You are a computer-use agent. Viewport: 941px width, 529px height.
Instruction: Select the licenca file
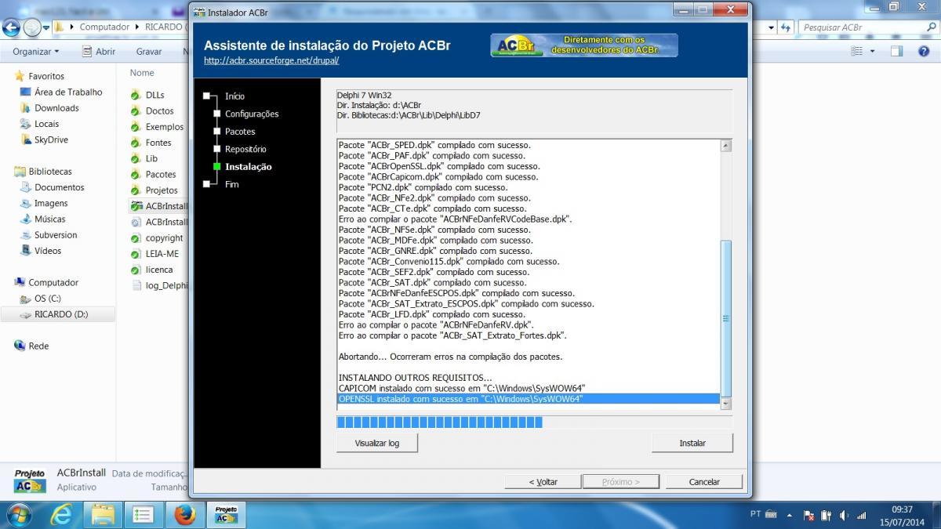click(158, 270)
